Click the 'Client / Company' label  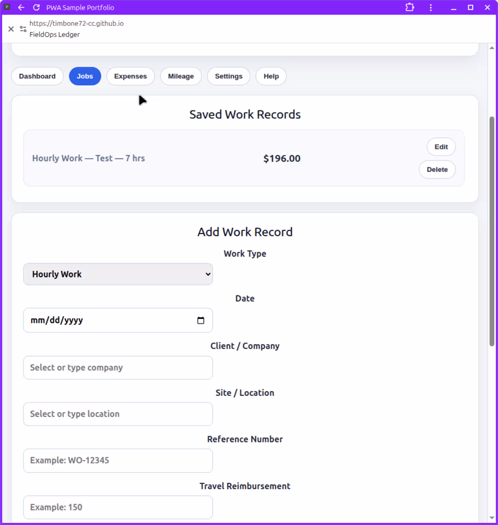[245, 346]
